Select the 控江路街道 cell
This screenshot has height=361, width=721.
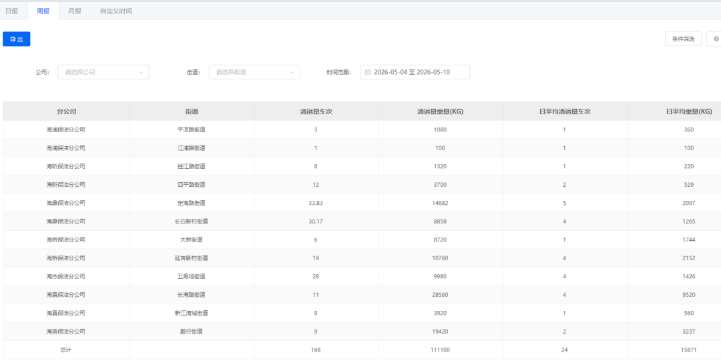[x=192, y=166]
